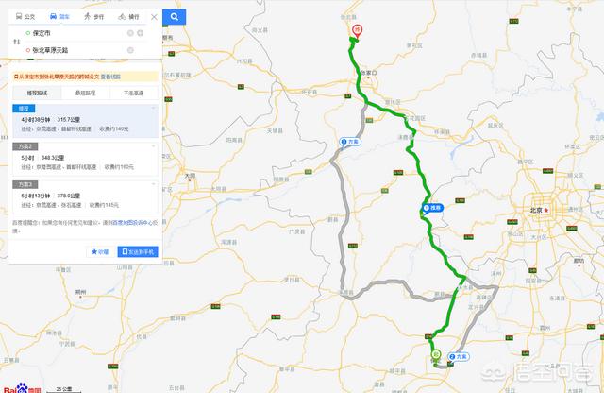
Task: Swap start and destination with the arrows icon
Action: coord(17,42)
